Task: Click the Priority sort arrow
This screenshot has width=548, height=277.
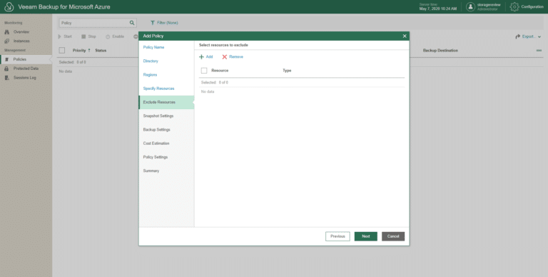Action: 88,51
